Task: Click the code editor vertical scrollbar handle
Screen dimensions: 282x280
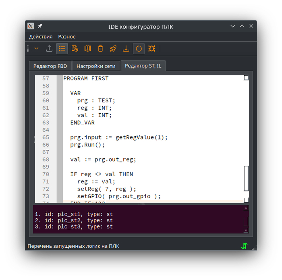Action: tap(246, 178)
